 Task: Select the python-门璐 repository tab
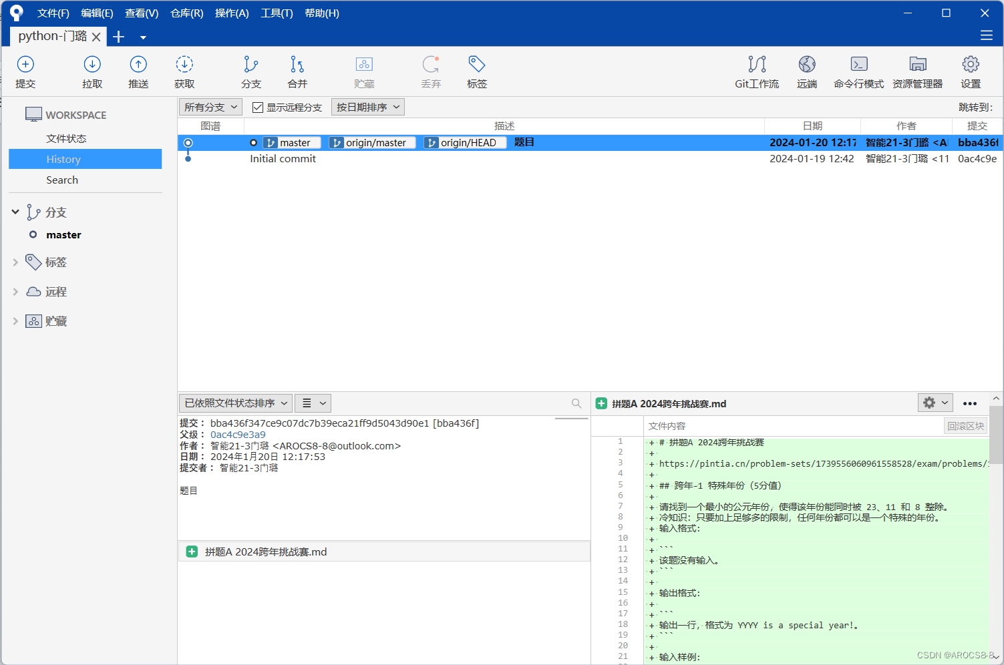[x=52, y=36]
